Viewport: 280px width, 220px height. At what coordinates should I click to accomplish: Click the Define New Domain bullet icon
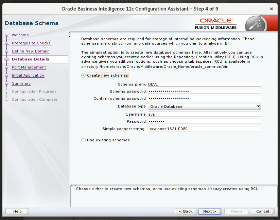[x=6, y=51]
